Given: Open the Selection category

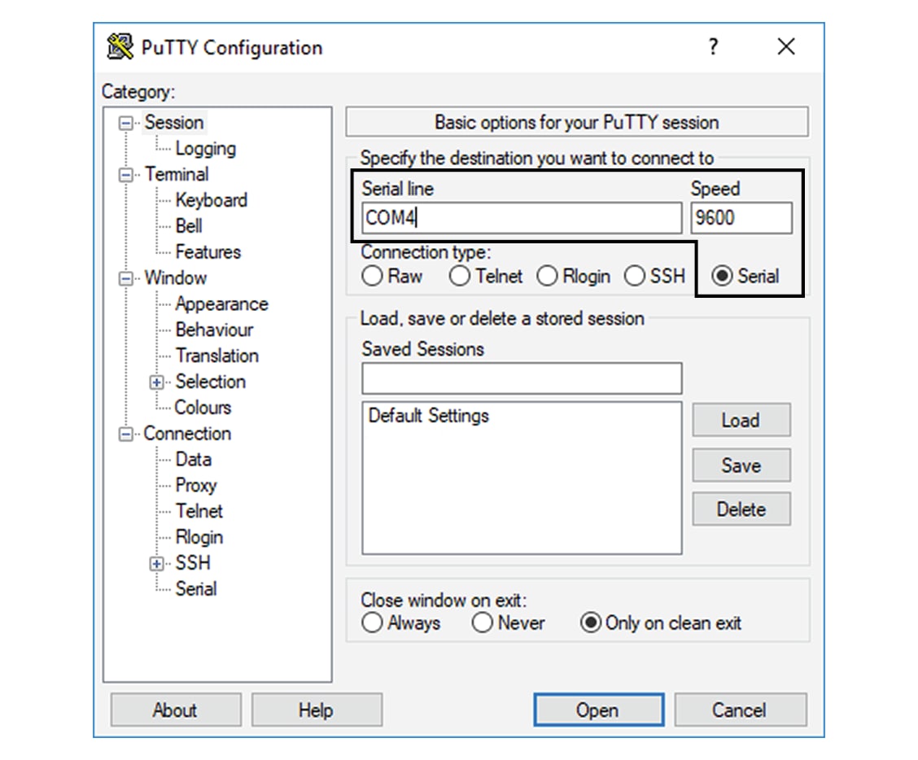Looking at the screenshot, I should click(x=210, y=381).
